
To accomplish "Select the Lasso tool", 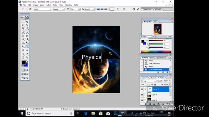I will [x=23, y=25].
